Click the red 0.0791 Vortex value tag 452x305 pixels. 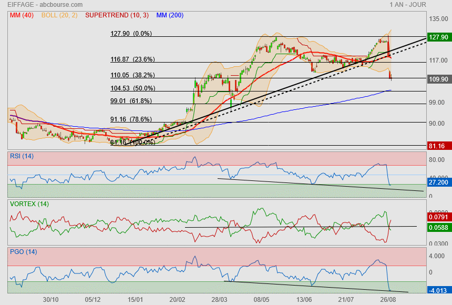[x=438, y=216]
